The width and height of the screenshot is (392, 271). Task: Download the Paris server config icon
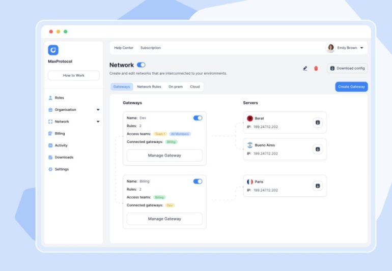[318, 186]
